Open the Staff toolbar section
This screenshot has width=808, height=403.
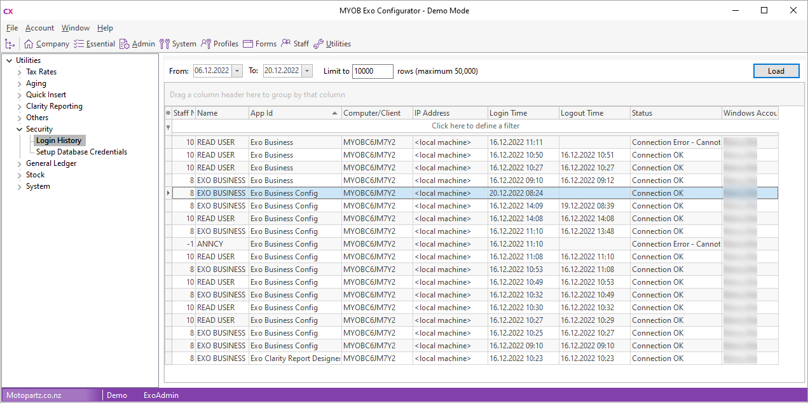coord(295,44)
